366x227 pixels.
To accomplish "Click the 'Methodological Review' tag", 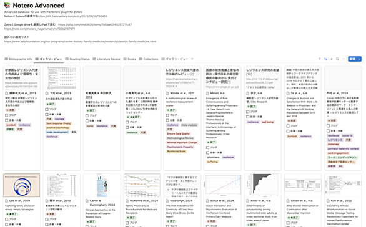I will click(181, 138).
